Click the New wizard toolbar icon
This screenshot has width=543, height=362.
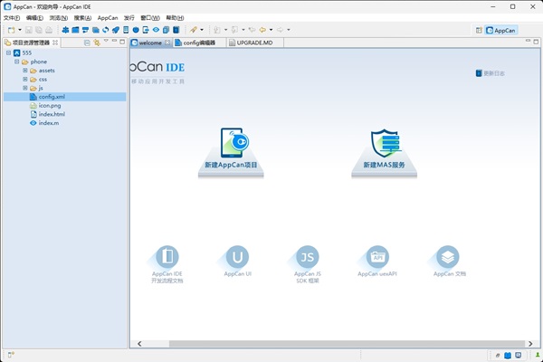[x=11, y=30]
